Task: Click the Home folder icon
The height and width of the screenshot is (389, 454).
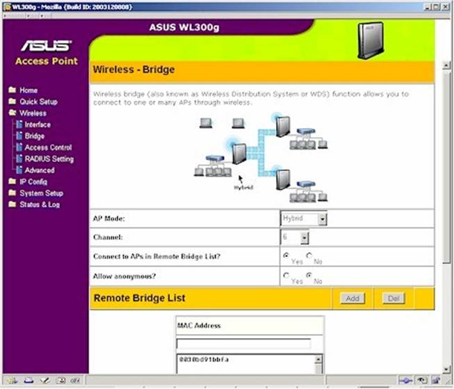Action: click(12, 90)
